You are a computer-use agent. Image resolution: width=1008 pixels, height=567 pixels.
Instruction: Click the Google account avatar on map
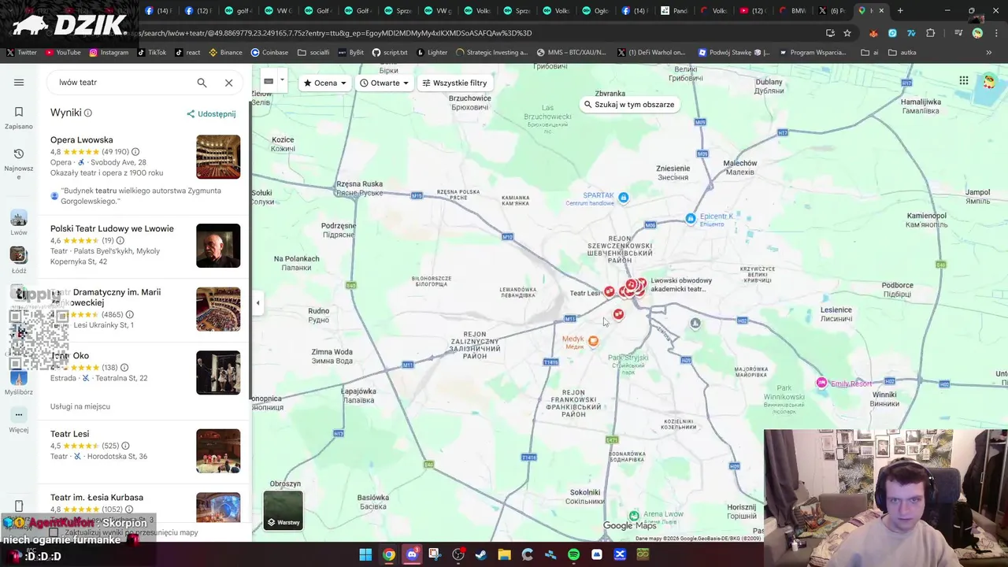(x=989, y=80)
